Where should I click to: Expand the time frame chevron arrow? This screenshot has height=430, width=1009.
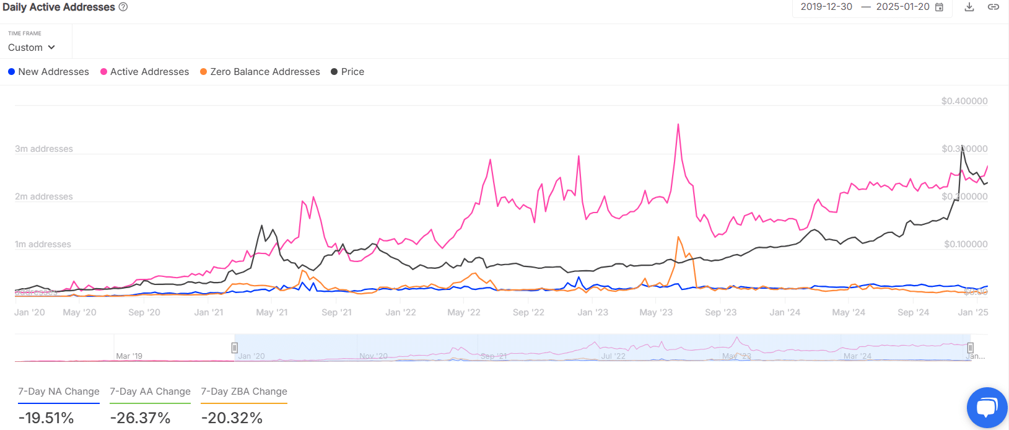pyautogui.click(x=51, y=48)
